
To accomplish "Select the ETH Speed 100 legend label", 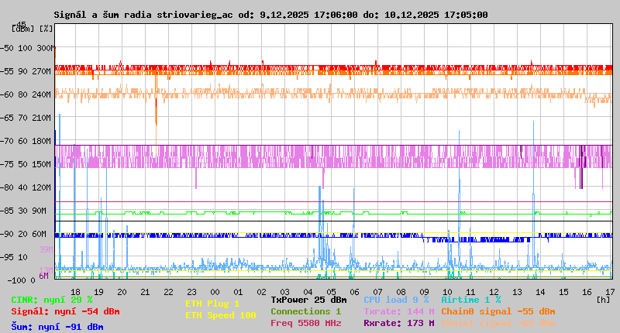I will pyautogui.click(x=220, y=316).
